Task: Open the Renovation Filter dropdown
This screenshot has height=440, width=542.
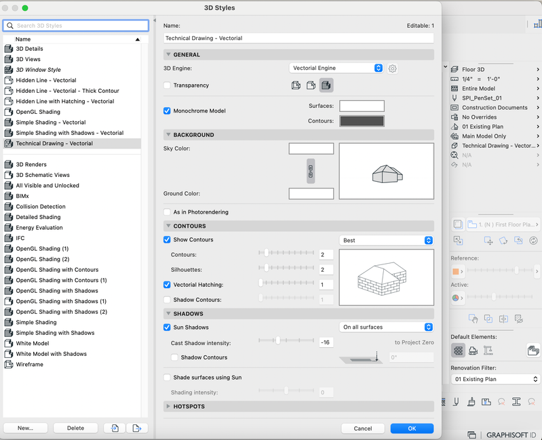Action: pyautogui.click(x=495, y=380)
